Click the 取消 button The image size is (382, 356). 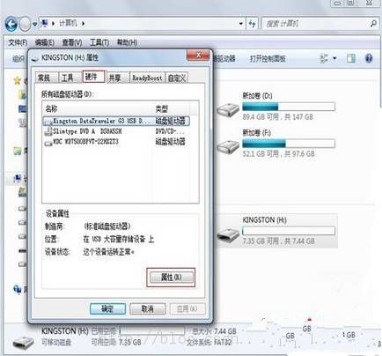pyautogui.click(x=148, y=308)
